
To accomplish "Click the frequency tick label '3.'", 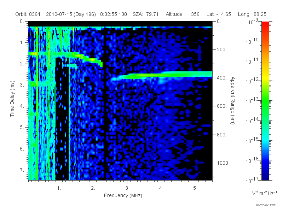I will 127,188.
